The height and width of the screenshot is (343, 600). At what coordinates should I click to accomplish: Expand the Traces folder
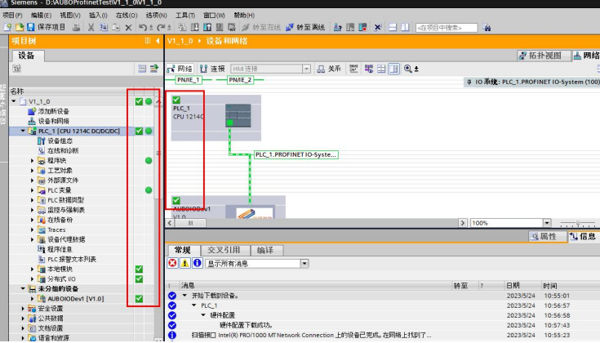(x=32, y=229)
